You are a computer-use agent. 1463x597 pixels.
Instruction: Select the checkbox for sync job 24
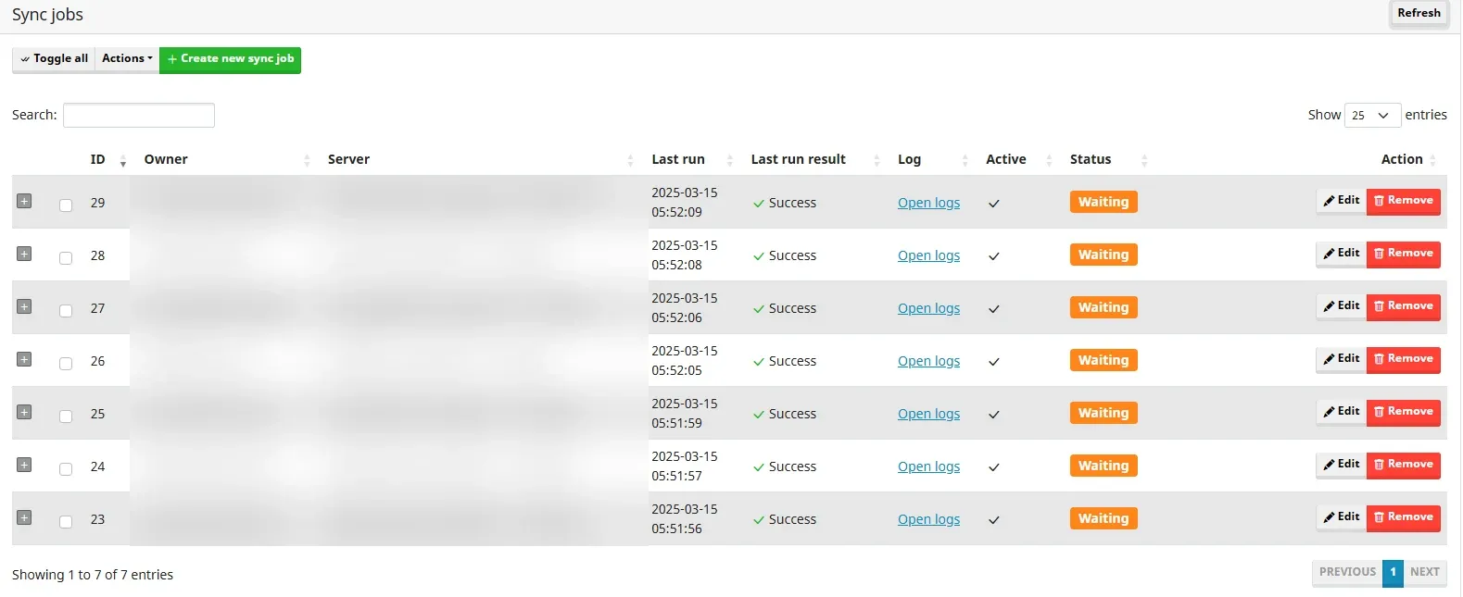point(66,468)
